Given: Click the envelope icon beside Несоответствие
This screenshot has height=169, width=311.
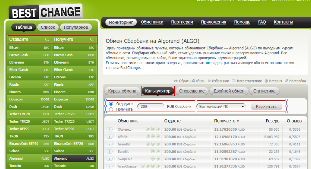Looking at the screenshot, I should [233, 81].
